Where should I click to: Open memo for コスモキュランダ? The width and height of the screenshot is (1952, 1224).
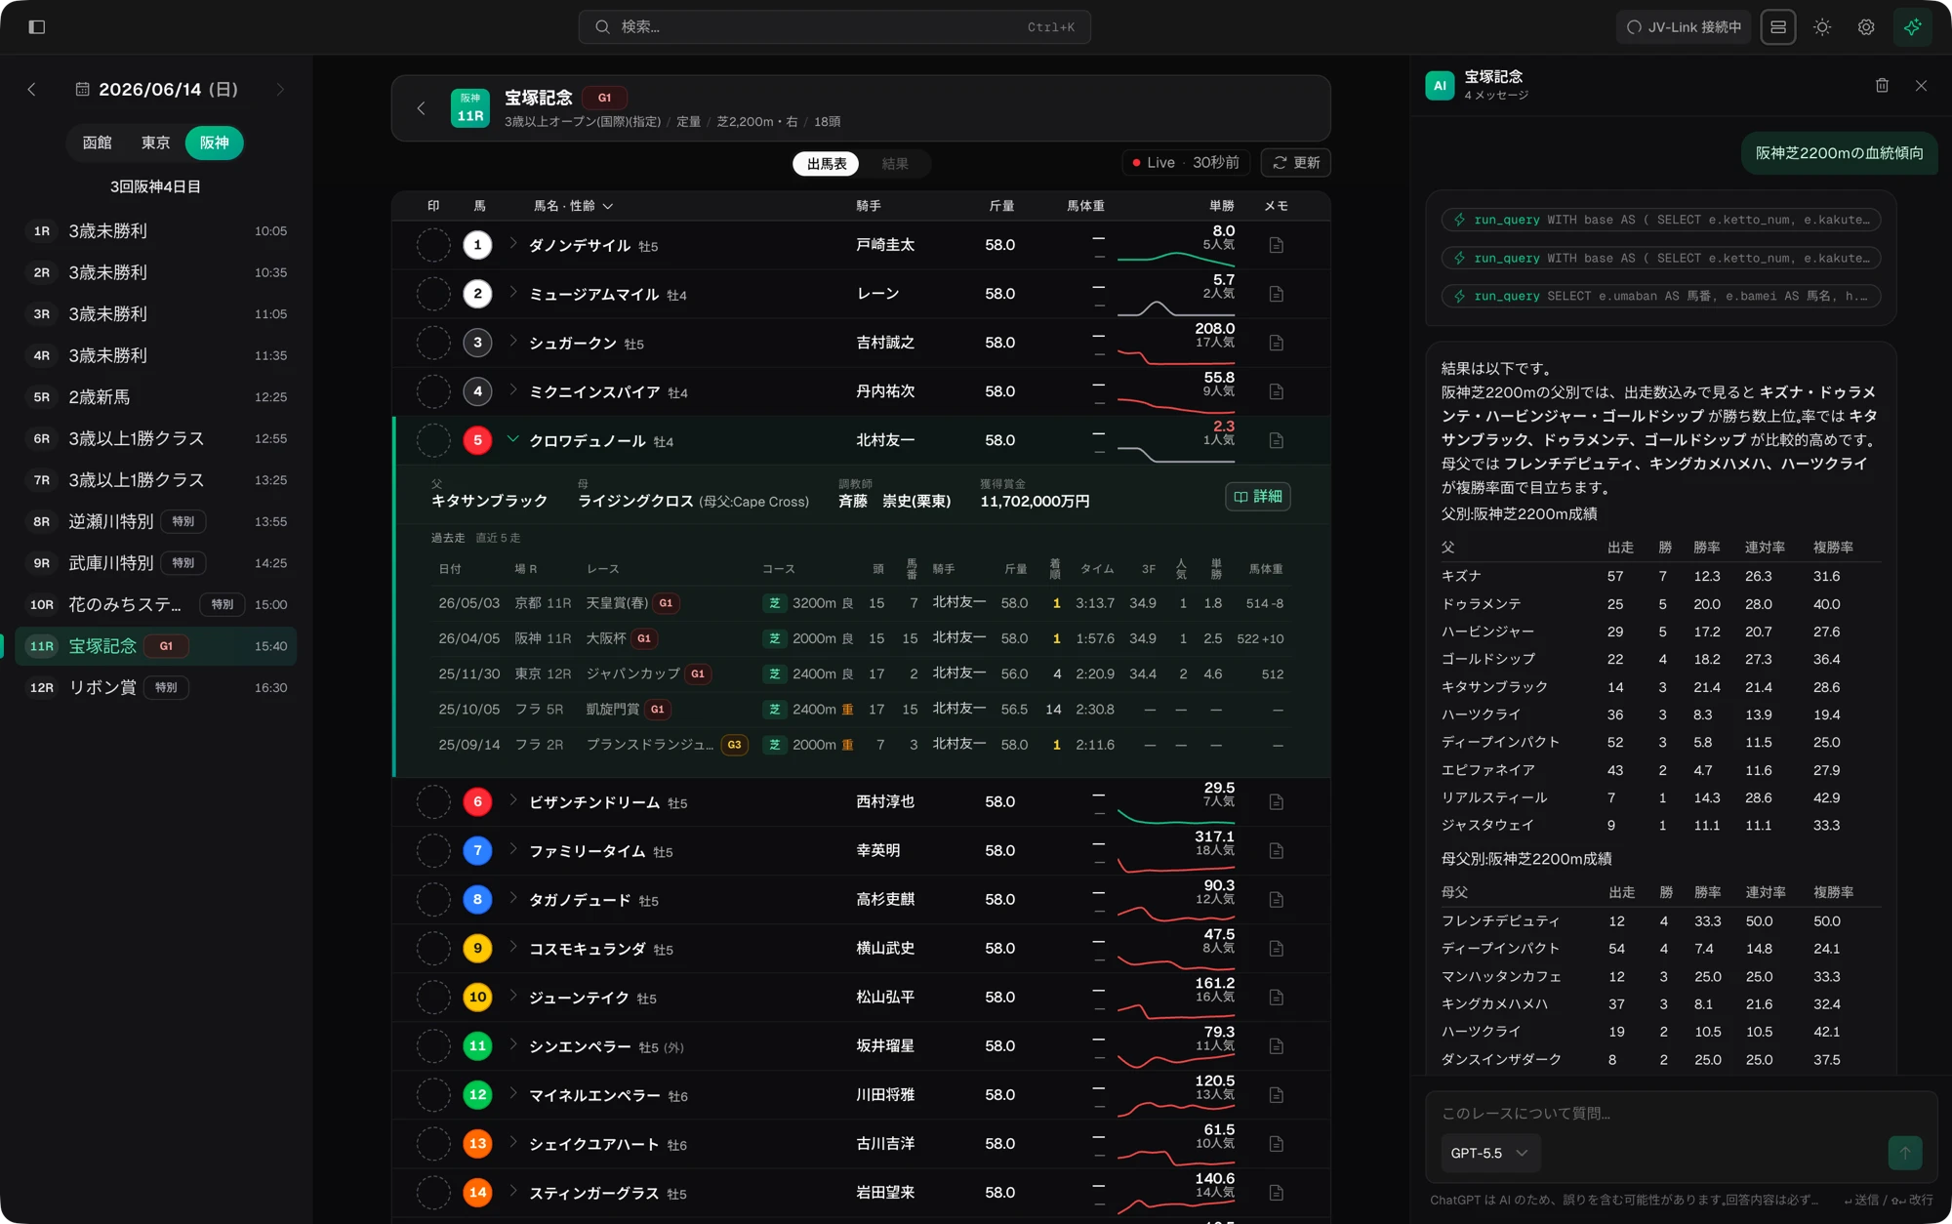click(x=1276, y=948)
